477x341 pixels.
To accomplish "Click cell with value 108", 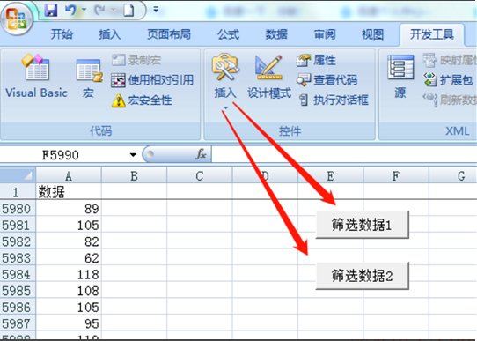I will pos(69,291).
